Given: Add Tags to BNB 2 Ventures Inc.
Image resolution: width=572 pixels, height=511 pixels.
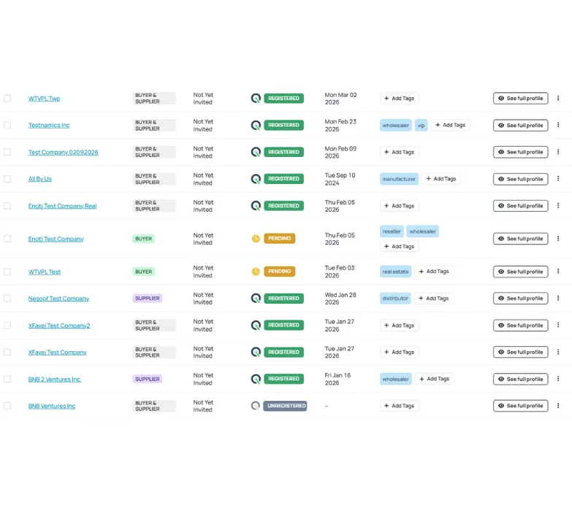Looking at the screenshot, I should pyautogui.click(x=435, y=379).
